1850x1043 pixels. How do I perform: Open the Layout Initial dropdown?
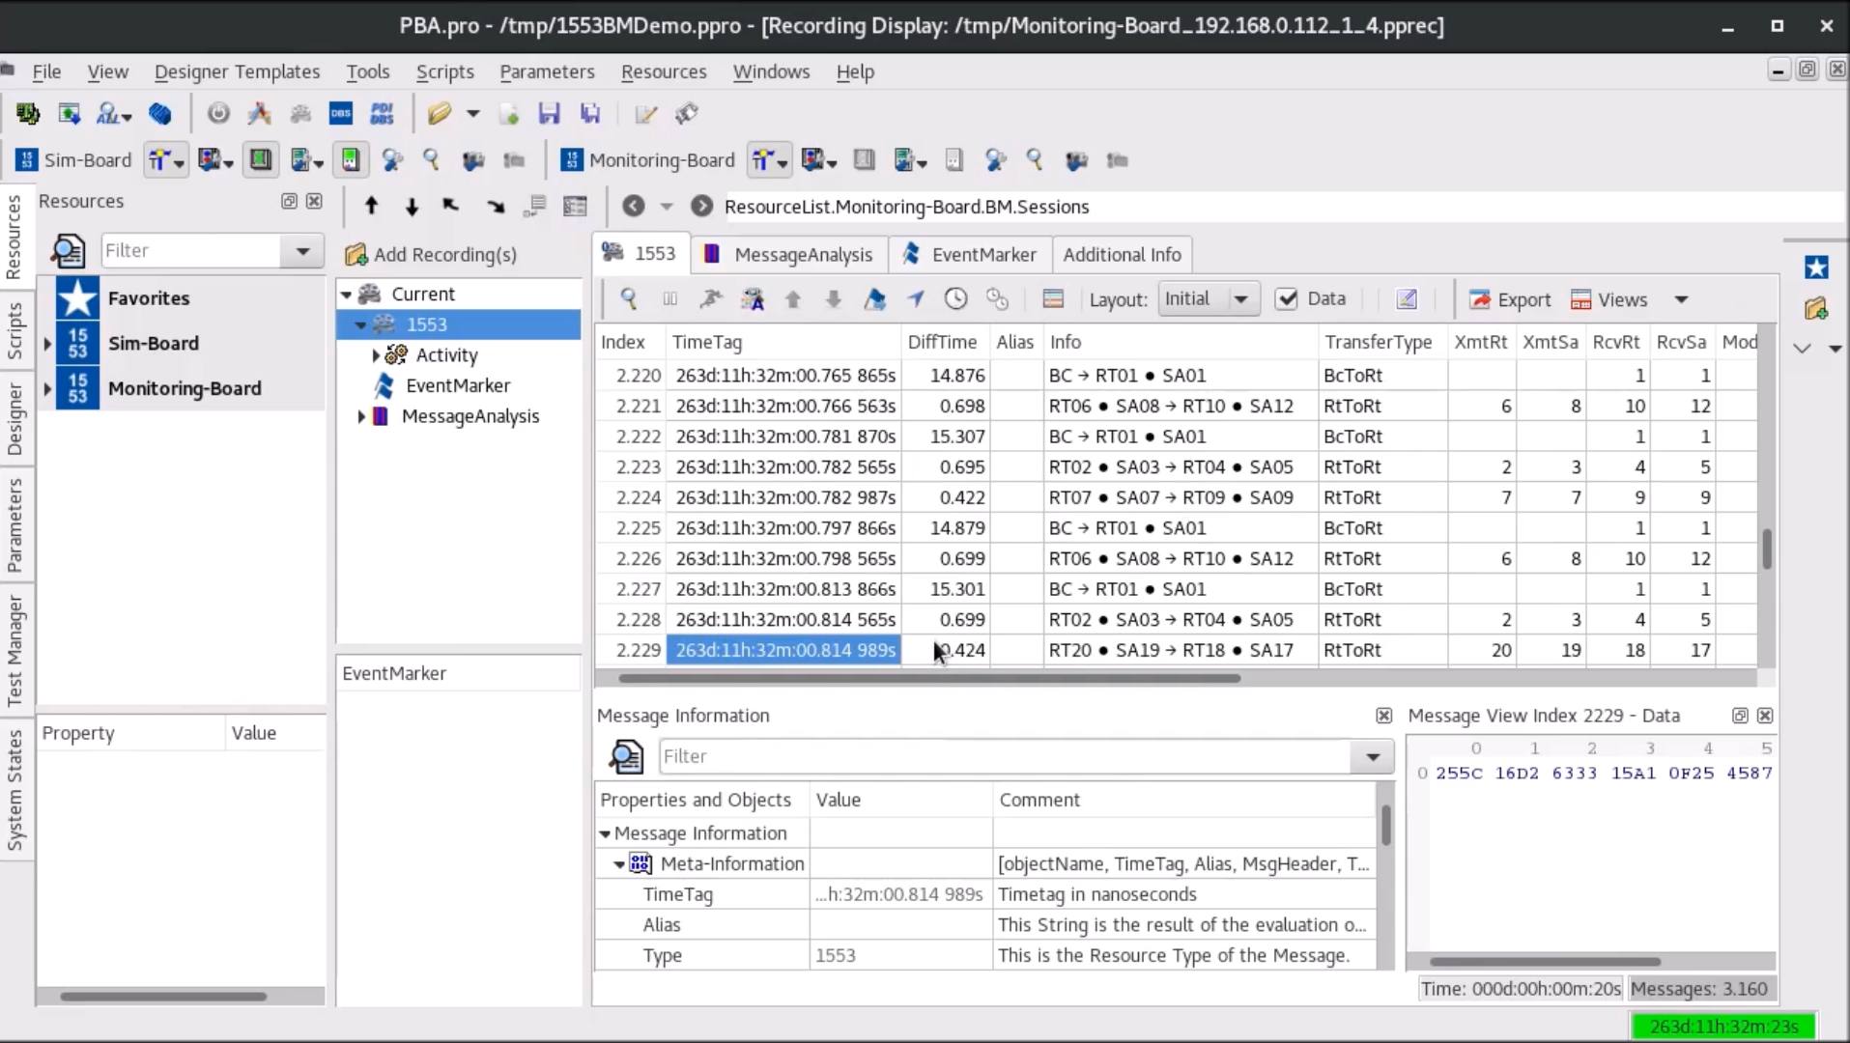pos(1240,299)
